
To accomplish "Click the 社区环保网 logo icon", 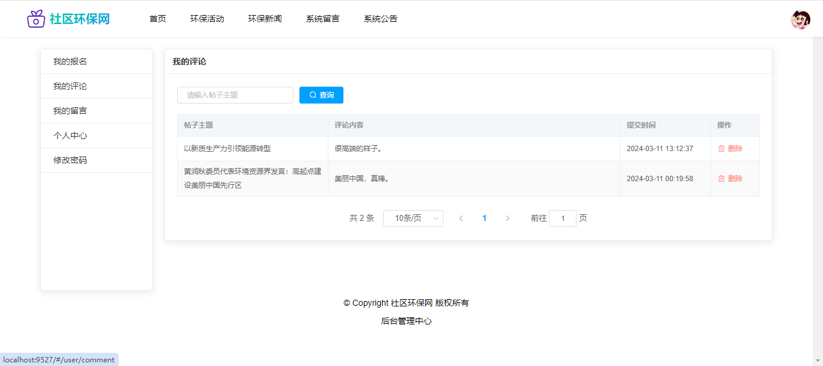I will pos(36,19).
